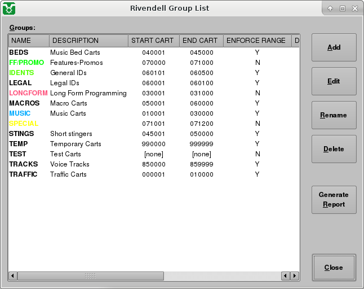
Task: Click the Delete button
Action: click(334, 149)
